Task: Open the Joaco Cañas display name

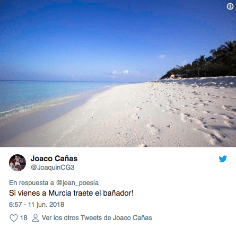Action: (x=54, y=159)
